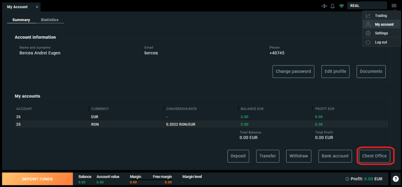Click the green connection status icon
402x187 pixels.
342,6
